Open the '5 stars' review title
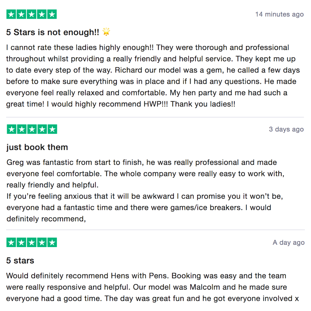311x311 pixels. (20, 261)
